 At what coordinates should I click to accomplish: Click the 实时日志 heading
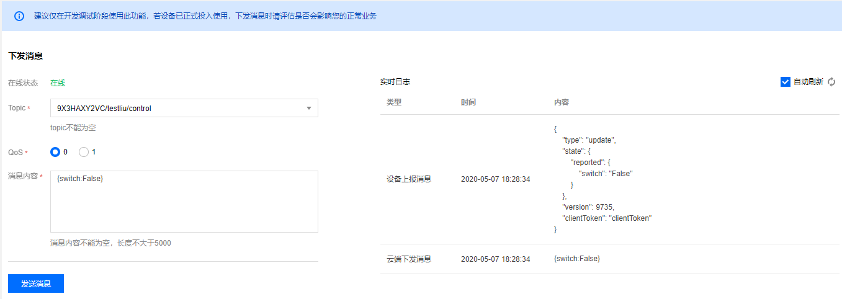pyautogui.click(x=395, y=82)
